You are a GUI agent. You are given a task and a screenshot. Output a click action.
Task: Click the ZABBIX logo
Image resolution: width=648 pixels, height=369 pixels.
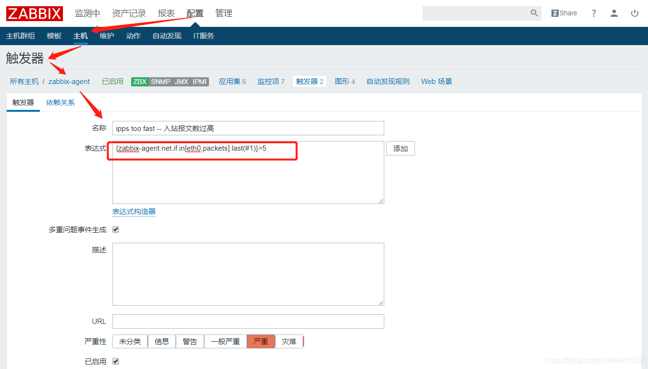coord(35,13)
